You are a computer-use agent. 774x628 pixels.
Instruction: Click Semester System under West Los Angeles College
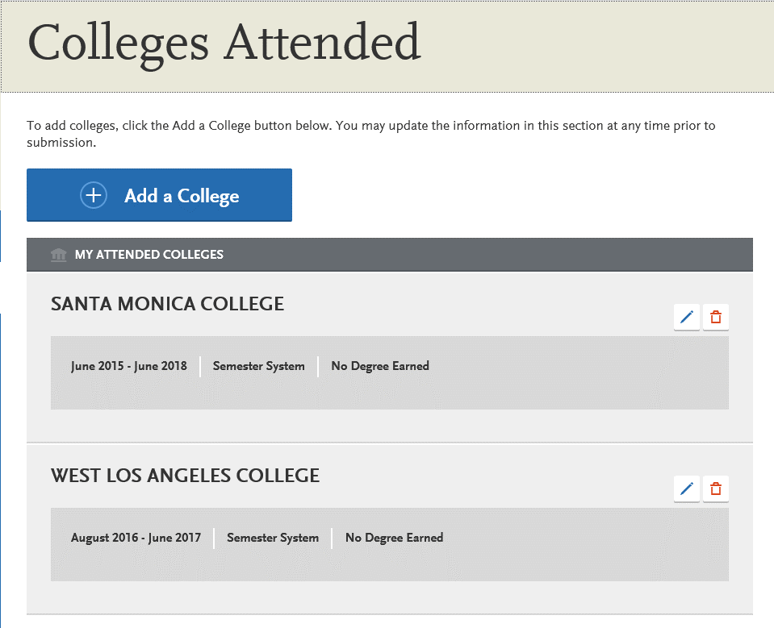coord(272,538)
